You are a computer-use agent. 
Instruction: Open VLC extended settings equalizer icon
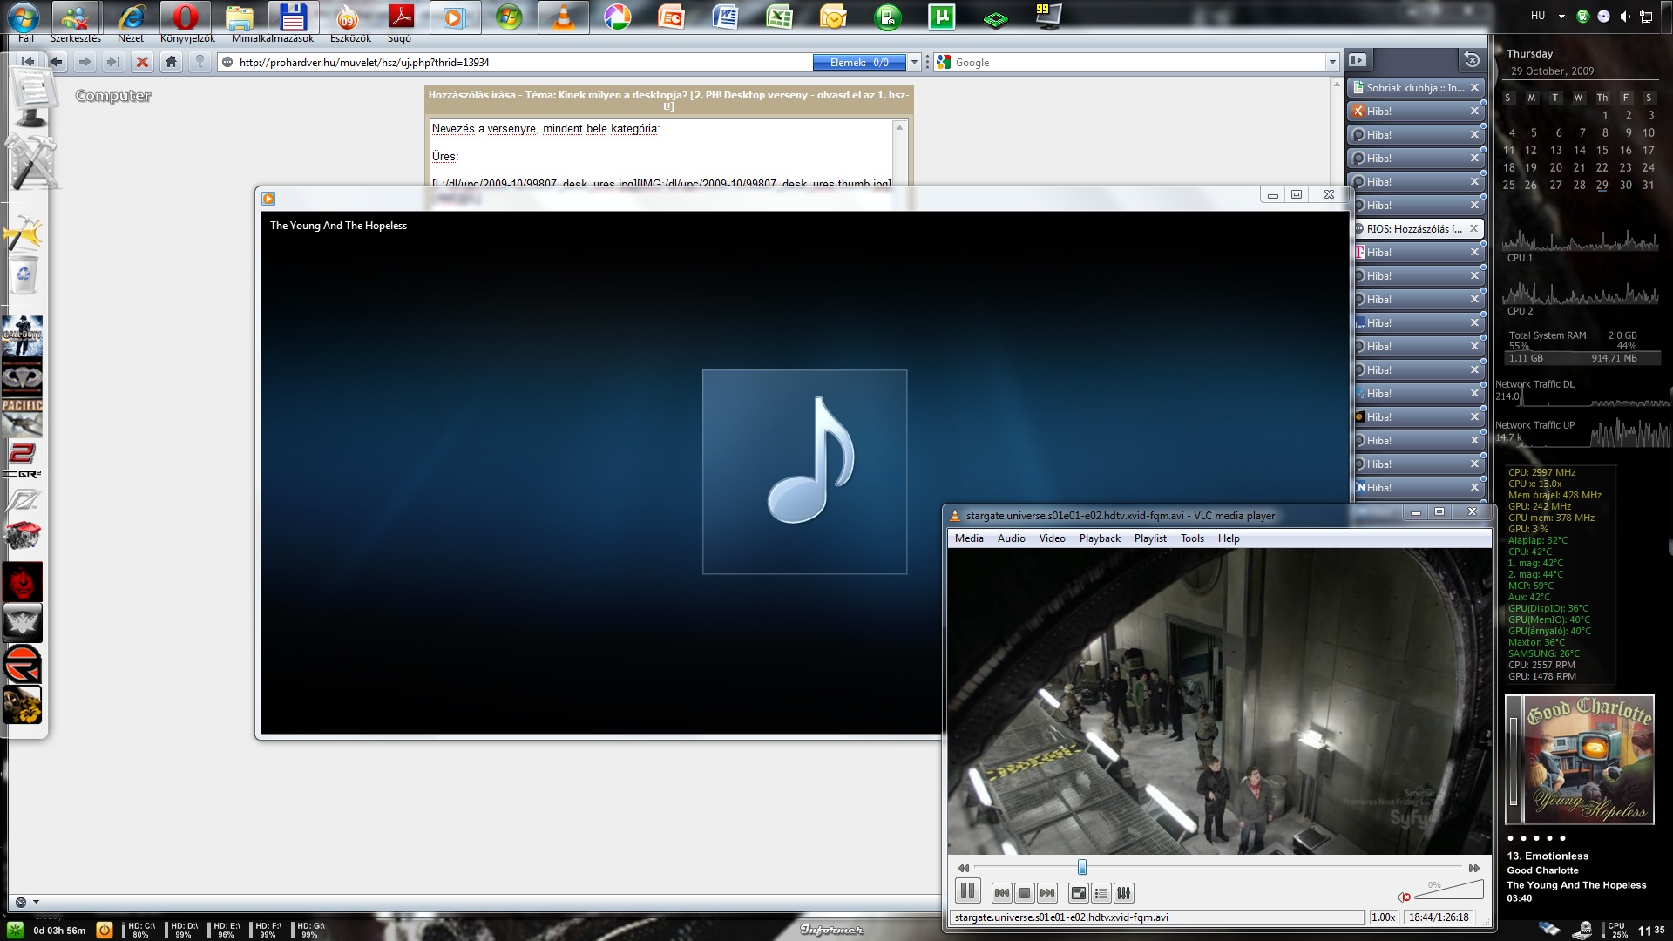point(1124,893)
